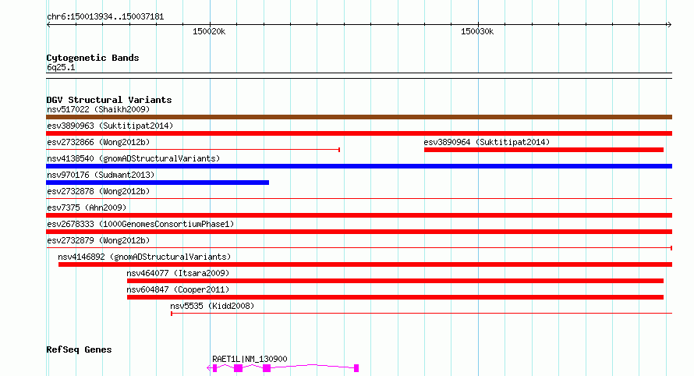Image resolution: width=694 pixels, height=376 pixels.
Task: Click the Cytogenetic Bands track heading
Action: point(93,58)
